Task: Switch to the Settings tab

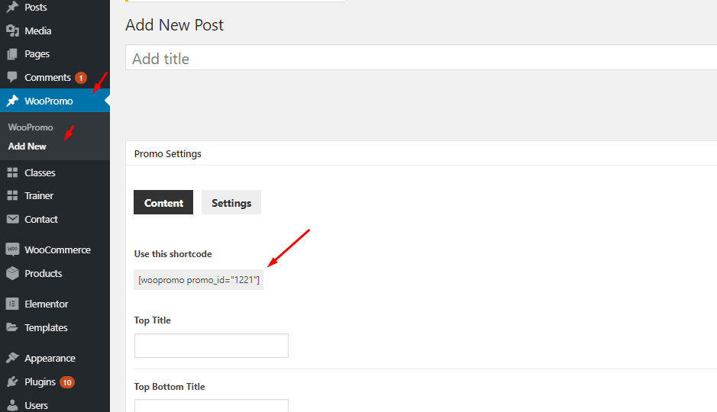Action: 231,202
